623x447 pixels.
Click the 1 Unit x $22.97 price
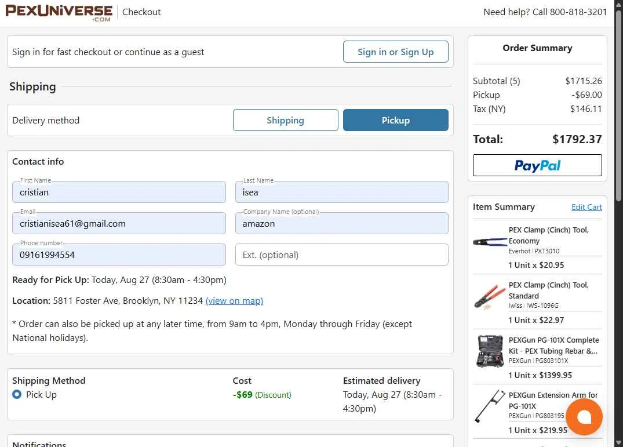[x=536, y=320]
